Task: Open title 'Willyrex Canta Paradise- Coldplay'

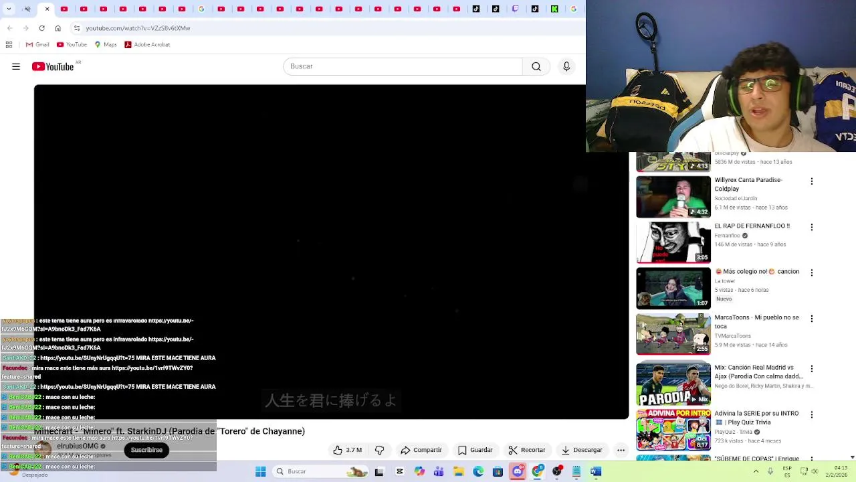Action: (x=748, y=184)
